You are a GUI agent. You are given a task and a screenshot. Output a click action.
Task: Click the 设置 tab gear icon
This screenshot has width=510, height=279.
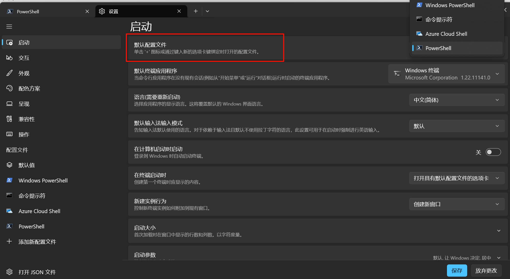tap(102, 11)
